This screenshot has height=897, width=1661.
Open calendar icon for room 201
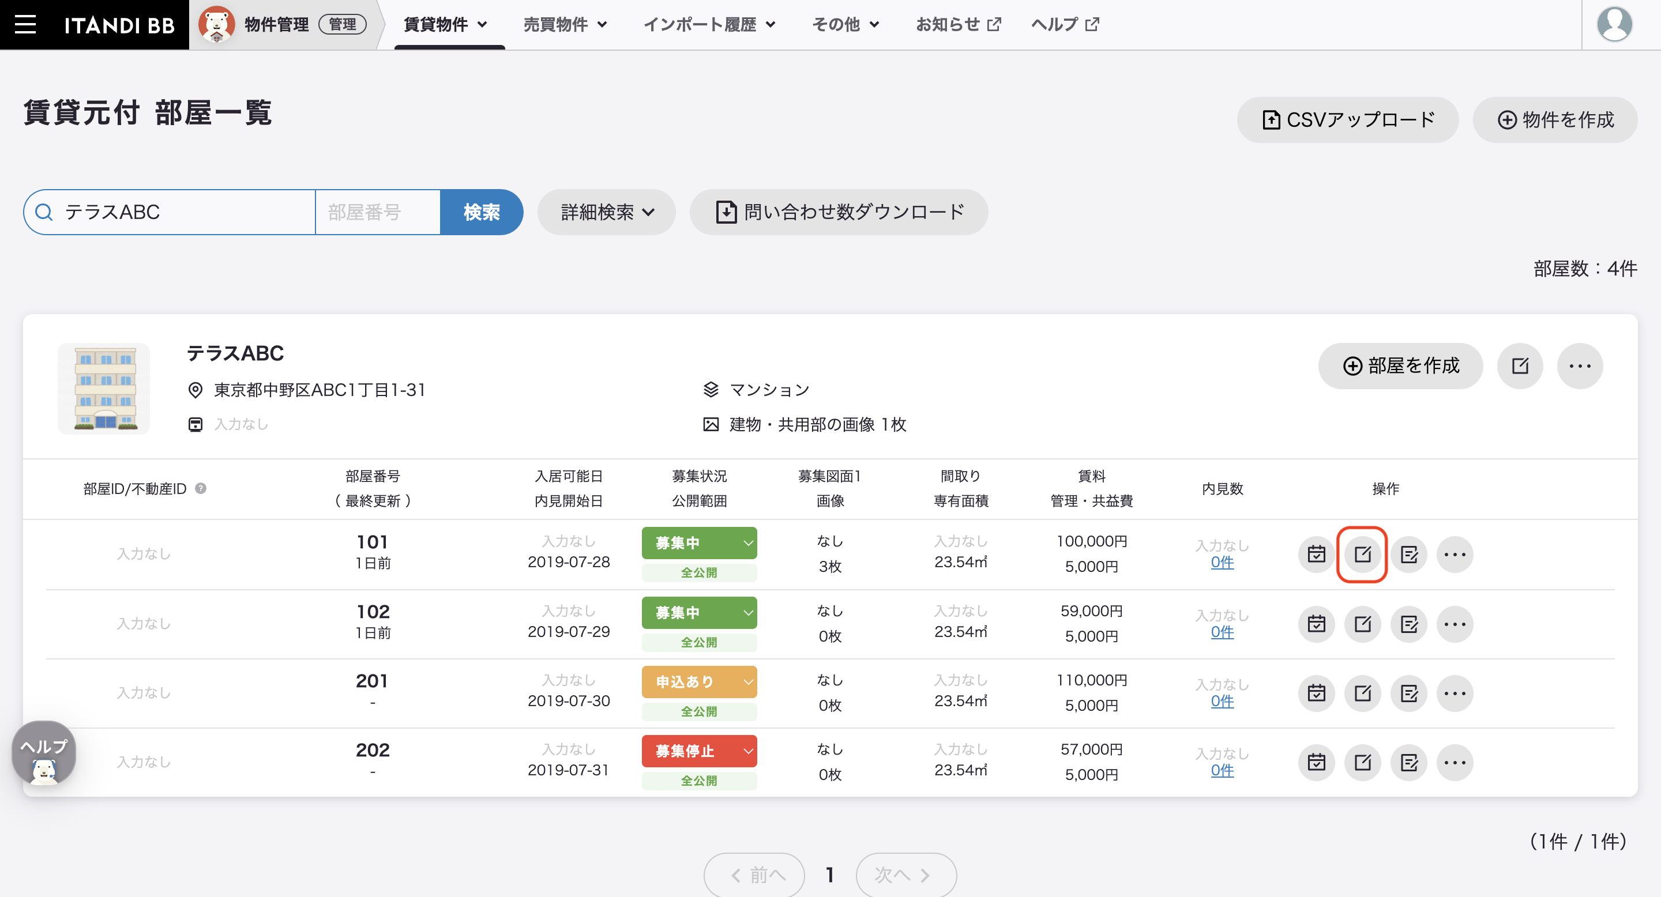pyautogui.click(x=1316, y=694)
